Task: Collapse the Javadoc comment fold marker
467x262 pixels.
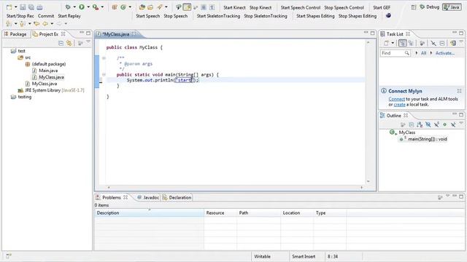Action: tap(104, 58)
